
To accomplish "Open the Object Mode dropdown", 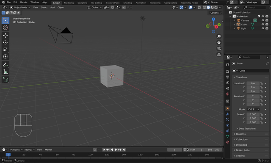I will click(x=20, y=8).
